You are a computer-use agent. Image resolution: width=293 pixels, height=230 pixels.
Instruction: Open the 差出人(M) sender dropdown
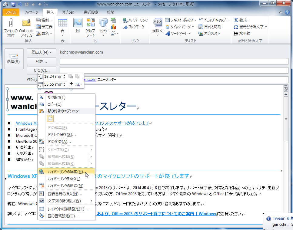(42, 52)
